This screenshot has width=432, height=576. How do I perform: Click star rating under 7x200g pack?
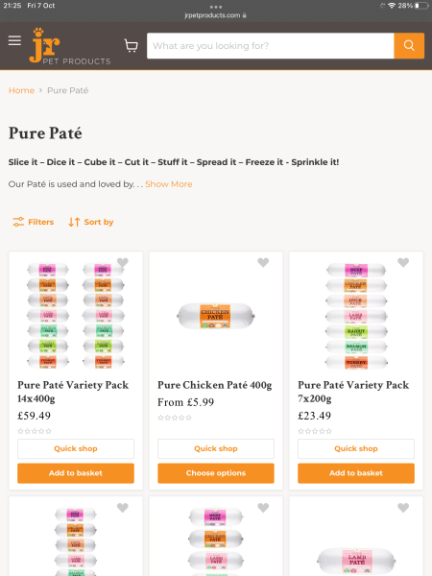(315, 431)
